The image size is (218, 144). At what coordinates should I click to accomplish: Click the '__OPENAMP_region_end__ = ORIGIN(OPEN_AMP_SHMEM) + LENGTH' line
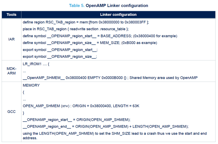pos(106,126)
